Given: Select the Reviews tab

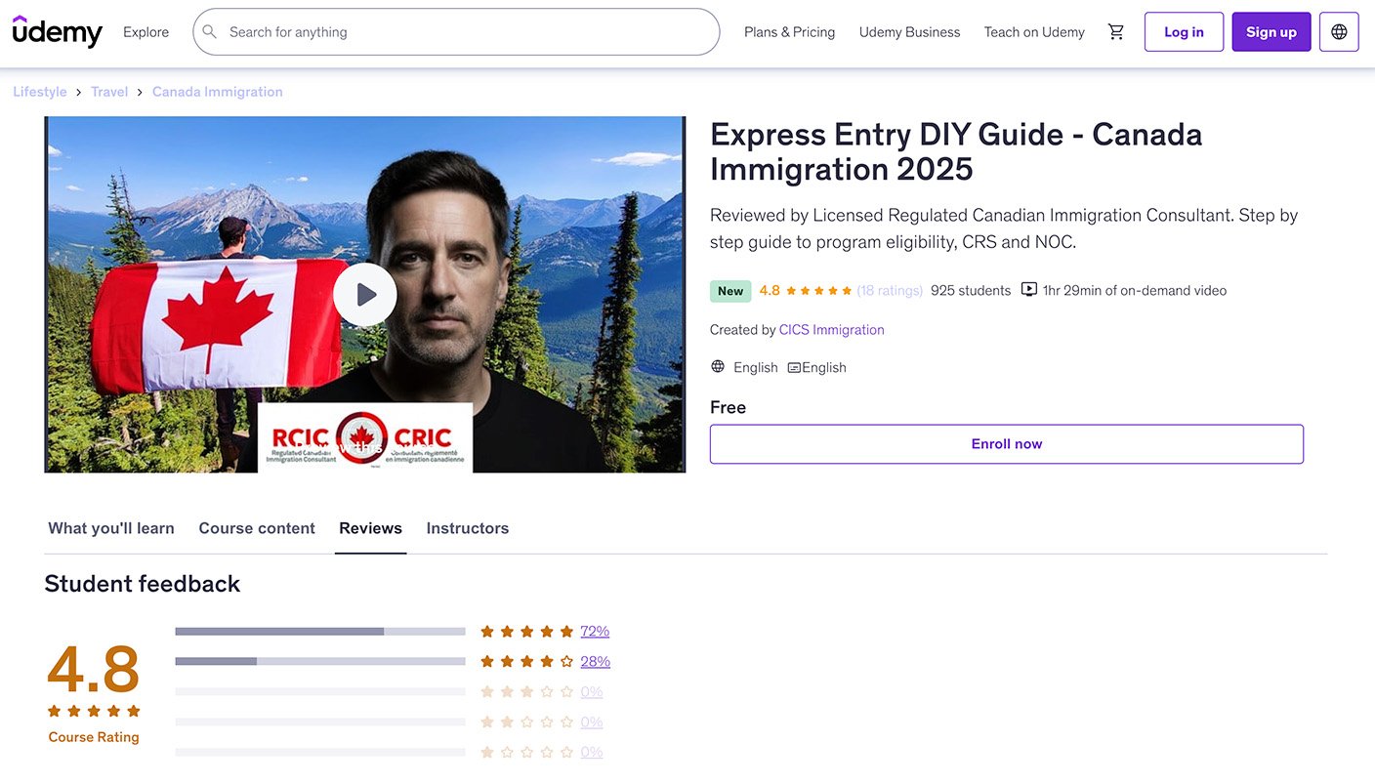Looking at the screenshot, I should pyautogui.click(x=370, y=528).
